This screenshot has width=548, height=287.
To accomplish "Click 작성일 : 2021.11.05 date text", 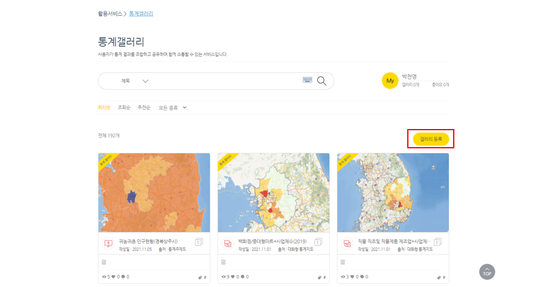I will (x=135, y=250).
